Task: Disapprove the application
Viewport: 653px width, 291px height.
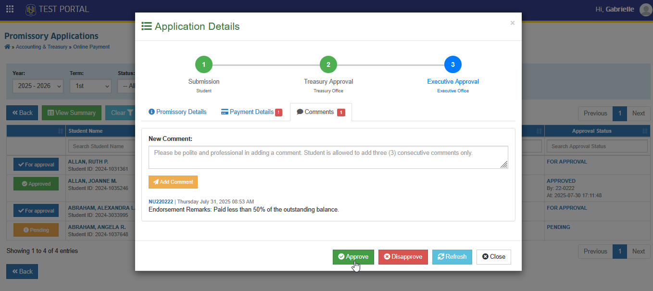Action: click(x=403, y=257)
